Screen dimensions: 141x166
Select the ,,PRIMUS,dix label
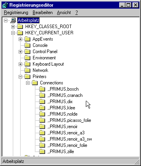coord(60,102)
